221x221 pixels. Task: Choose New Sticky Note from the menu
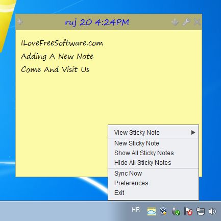[153, 143]
